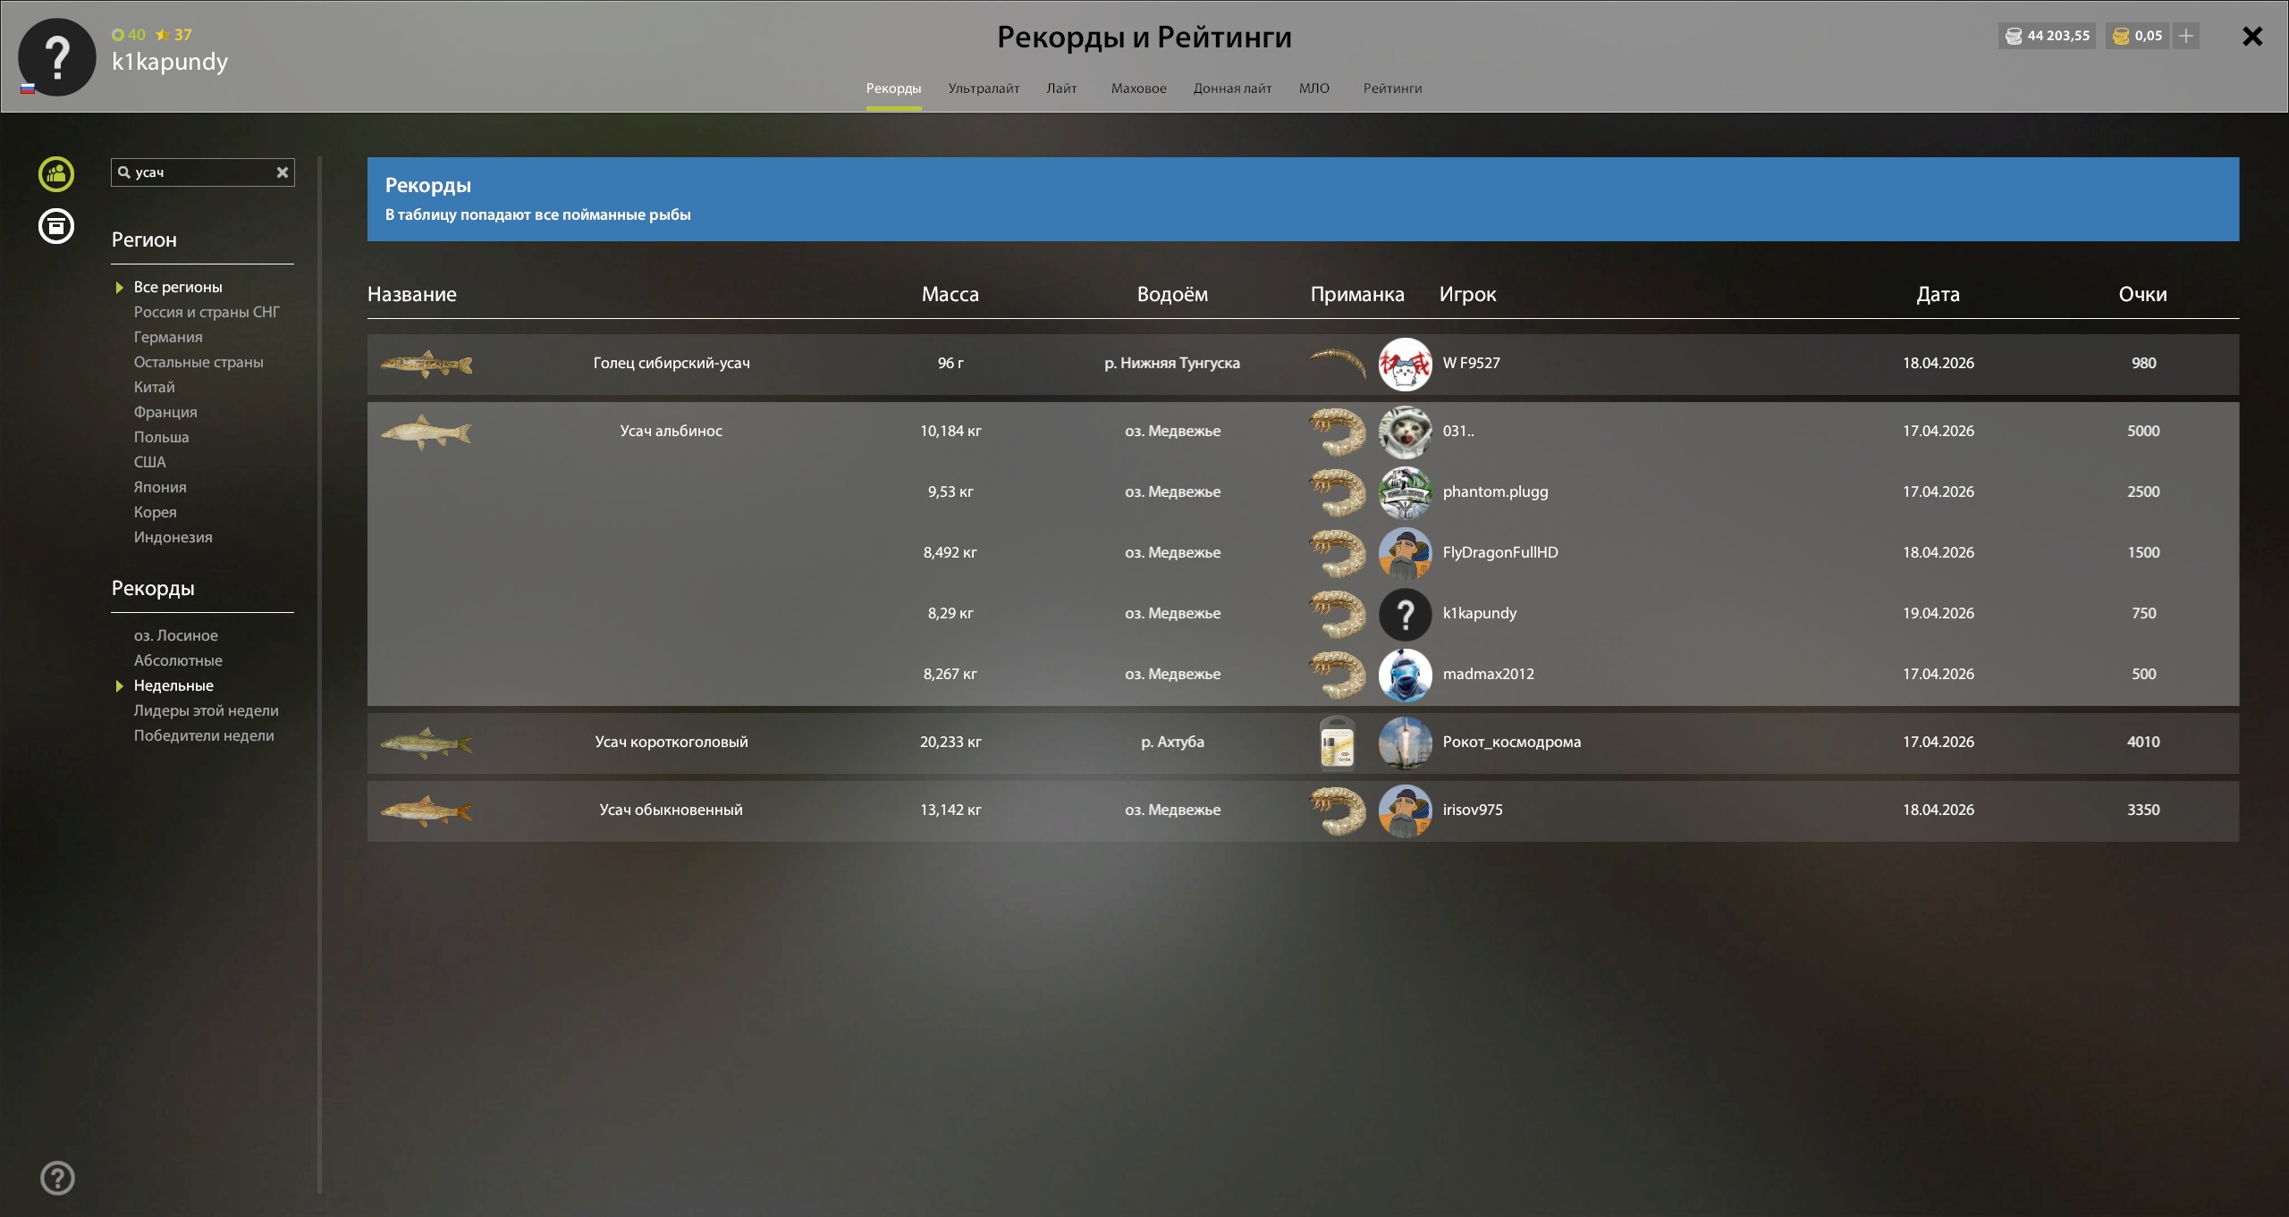Clear the search field with X icon

(x=283, y=172)
